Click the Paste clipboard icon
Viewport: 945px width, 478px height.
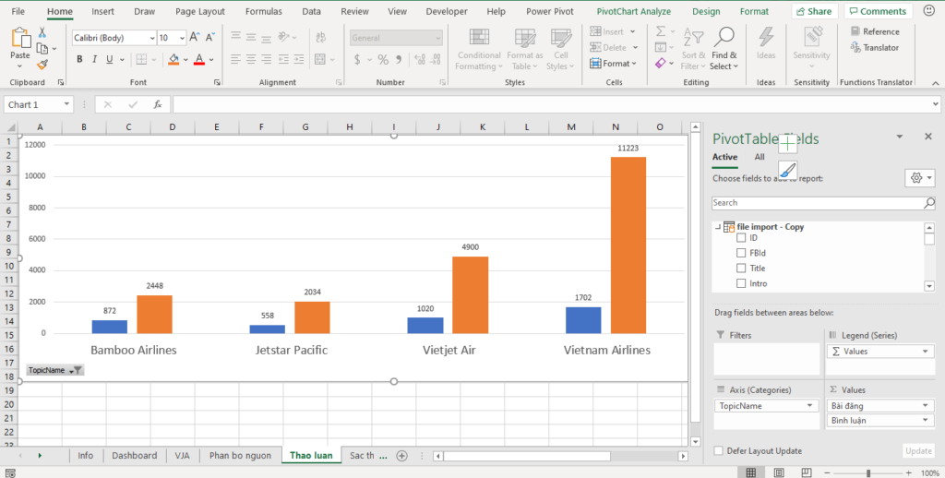click(20, 38)
